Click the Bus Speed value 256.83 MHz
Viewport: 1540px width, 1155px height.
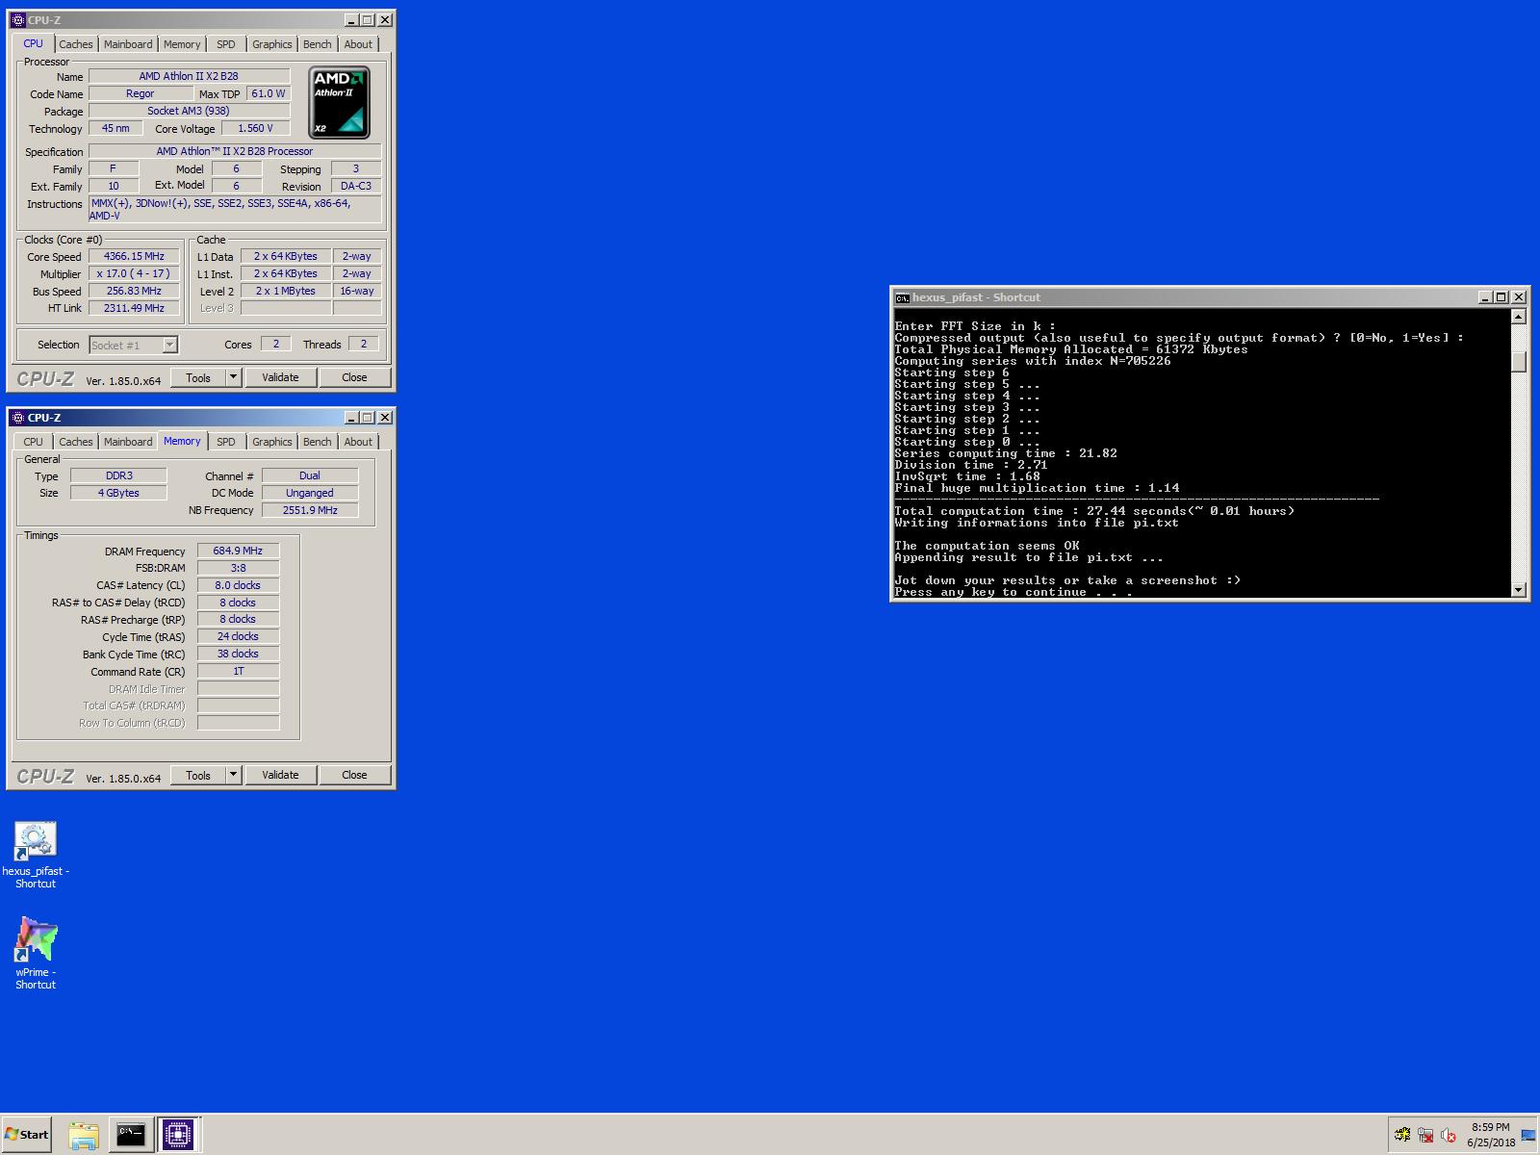coord(134,291)
